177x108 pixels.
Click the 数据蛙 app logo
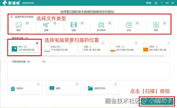click(x=11, y=3)
